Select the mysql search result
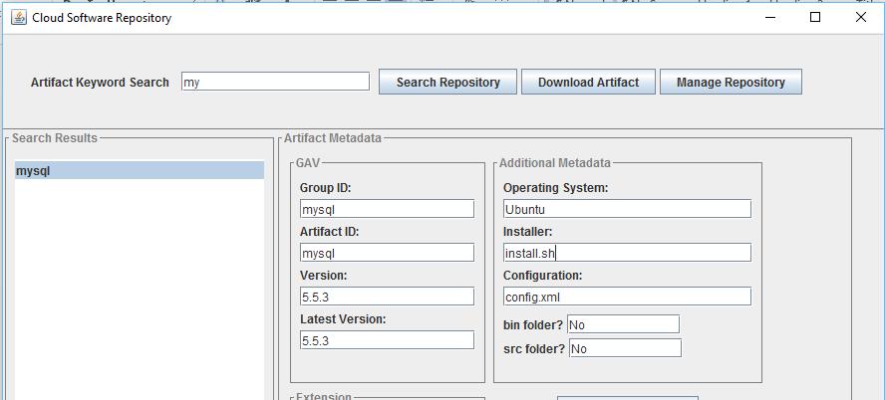This screenshot has width=885, height=400. pos(140,171)
